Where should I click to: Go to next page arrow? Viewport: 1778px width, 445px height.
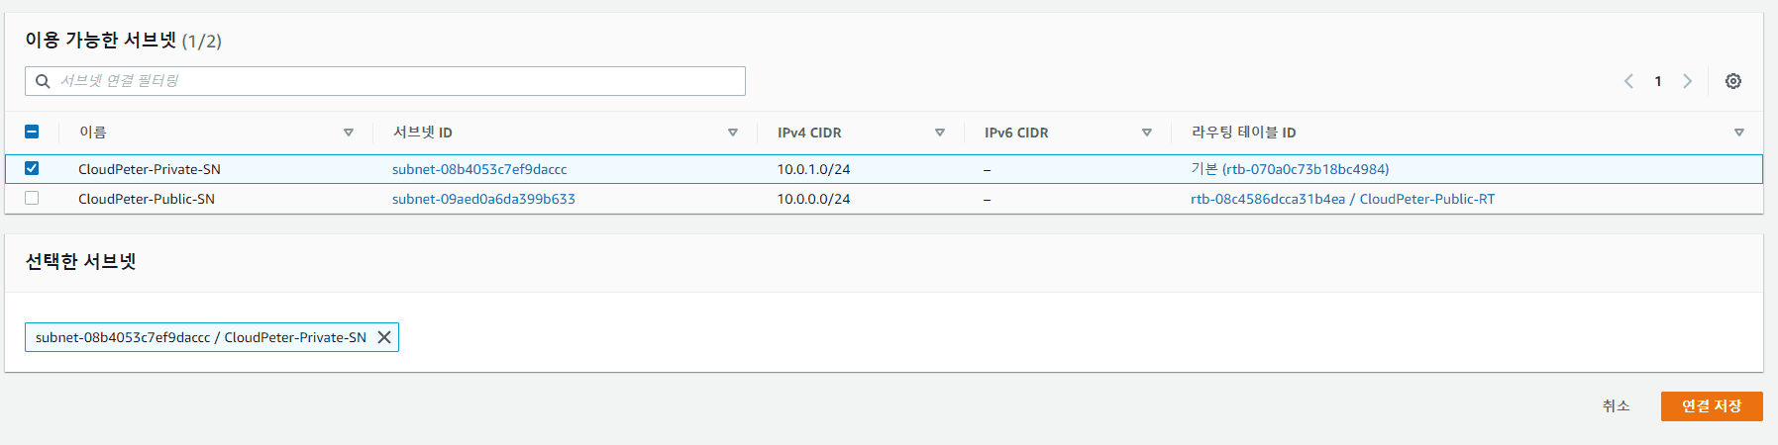(1687, 81)
